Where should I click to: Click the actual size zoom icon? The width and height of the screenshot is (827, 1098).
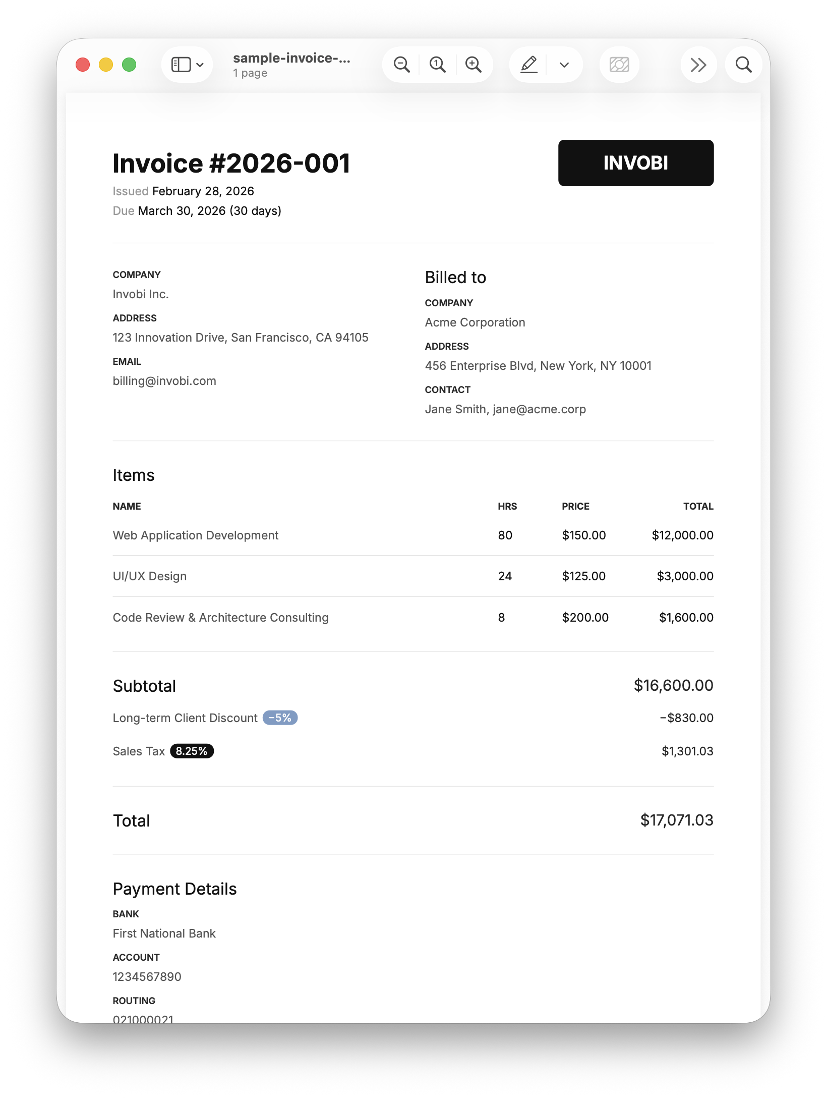[437, 65]
